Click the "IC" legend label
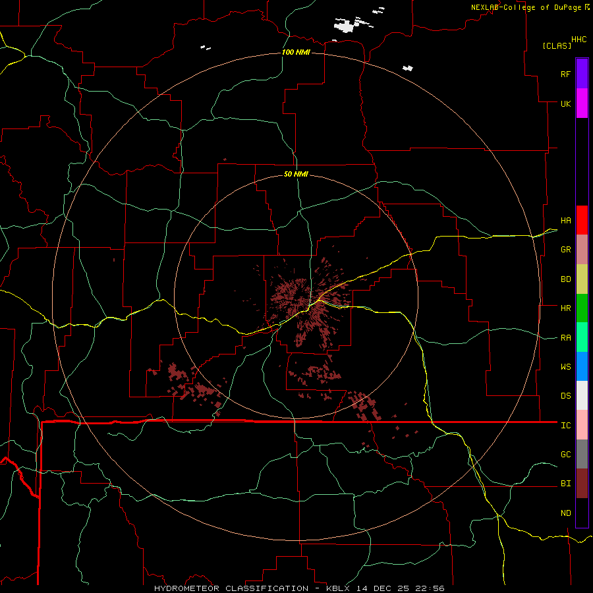 (565, 426)
